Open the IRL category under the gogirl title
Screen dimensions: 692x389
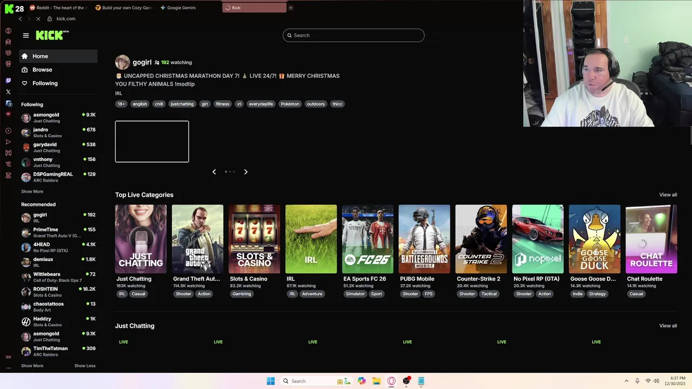(118, 93)
